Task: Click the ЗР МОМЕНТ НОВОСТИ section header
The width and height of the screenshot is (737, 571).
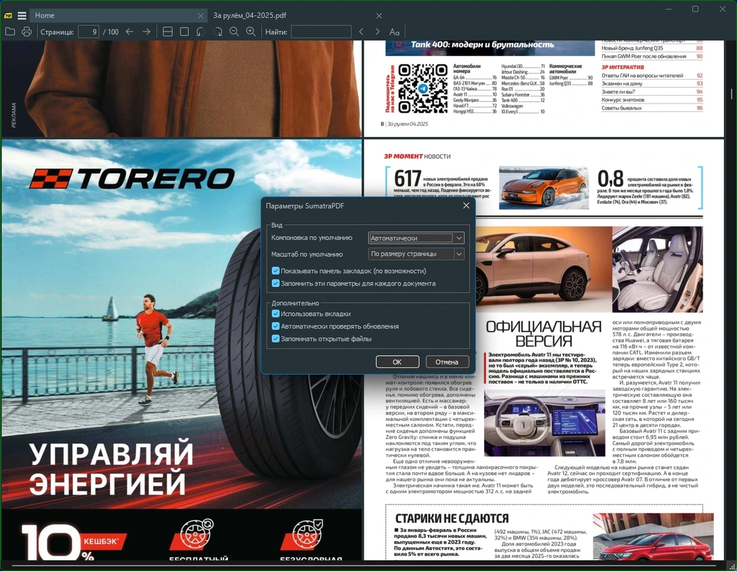Action: tap(418, 157)
